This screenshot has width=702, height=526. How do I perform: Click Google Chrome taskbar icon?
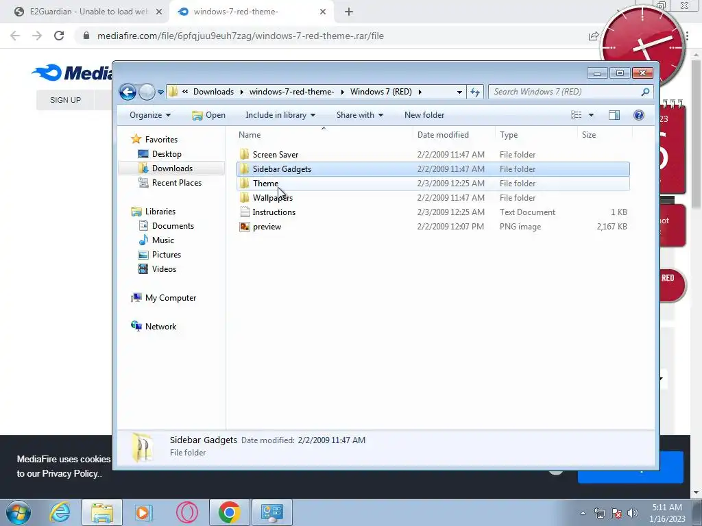[x=229, y=512]
